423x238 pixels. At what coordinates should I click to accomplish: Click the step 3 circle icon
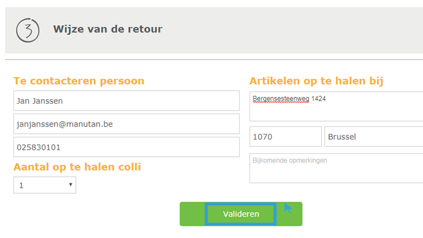(x=28, y=30)
